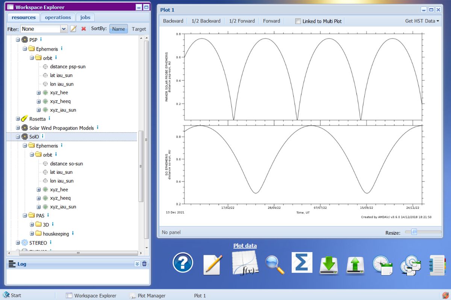Image resolution: width=451 pixels, height=300 pixels.
Task: Click the red X reset filter icon
Action: click(84, 29)
